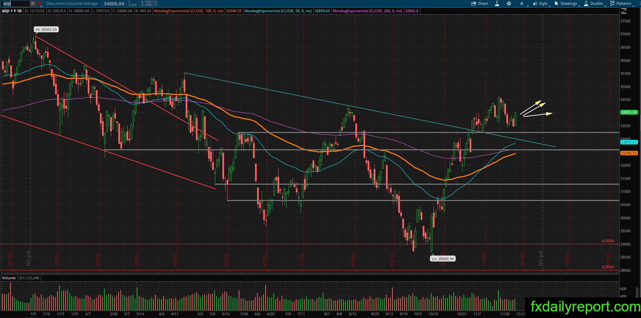Open the Studies menu
Image resolution: width=641 pixels, height=318 pixels.
594,3
